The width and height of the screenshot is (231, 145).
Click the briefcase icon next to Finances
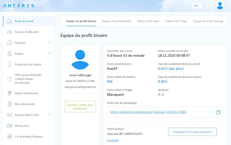coord(10,43)
